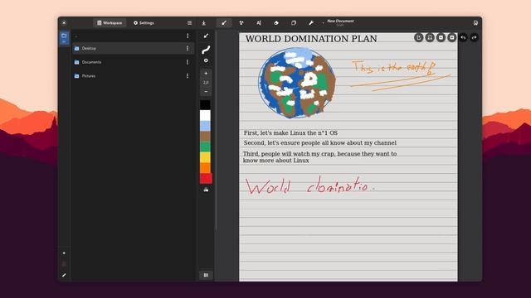Screen dimensions: 531x298
Task: Redo the last action
Action: [474, 37]
